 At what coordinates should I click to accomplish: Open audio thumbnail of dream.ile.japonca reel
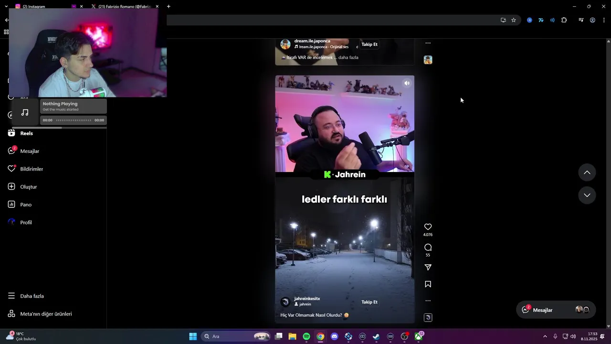click(x=428, y=60)
